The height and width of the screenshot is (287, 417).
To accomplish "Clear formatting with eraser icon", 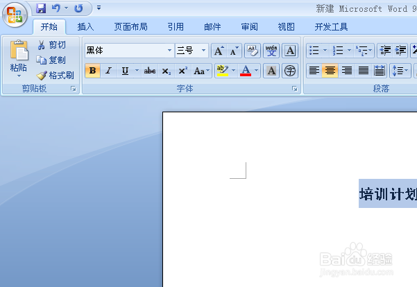I will pyautogui.click(x=253, y=51).
